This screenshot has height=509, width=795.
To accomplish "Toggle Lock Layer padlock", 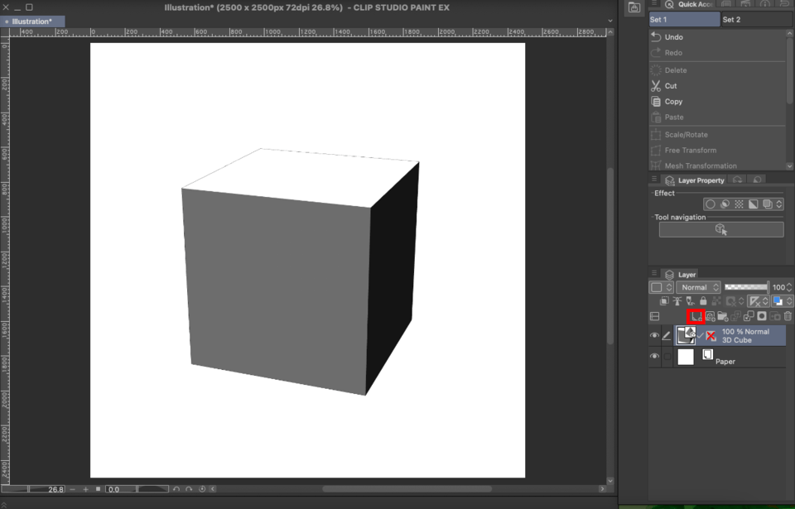I will [x=703, y=301].
